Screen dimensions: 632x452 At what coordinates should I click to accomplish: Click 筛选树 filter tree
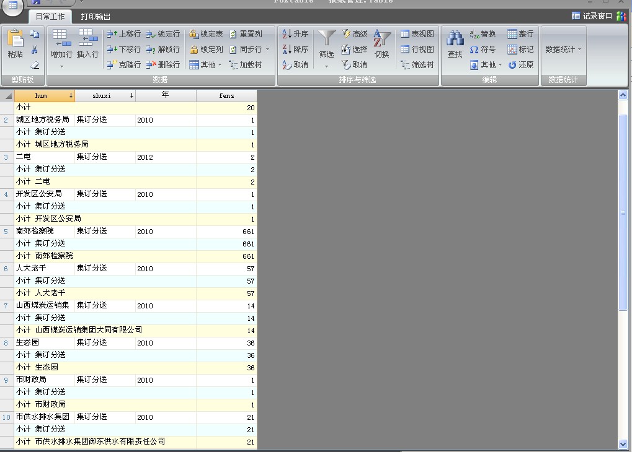point(417,64)
